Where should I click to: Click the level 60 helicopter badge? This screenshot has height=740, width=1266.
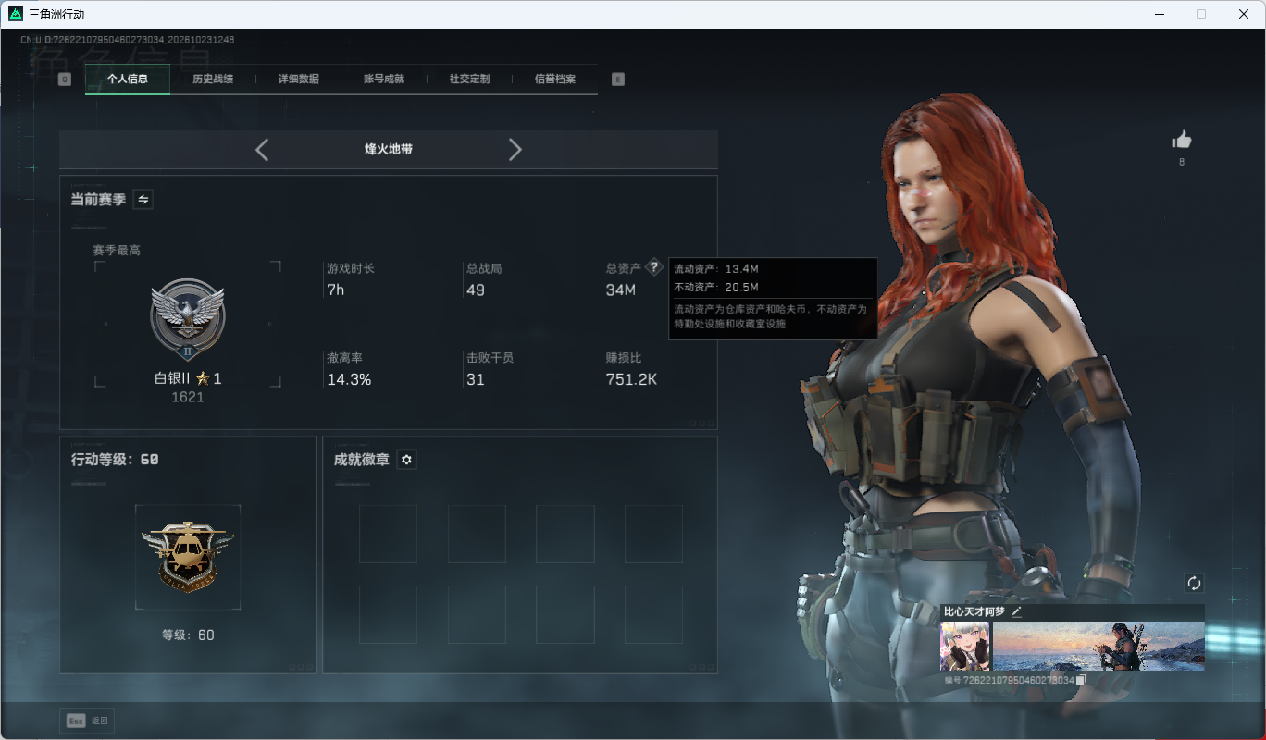[188, 556]
